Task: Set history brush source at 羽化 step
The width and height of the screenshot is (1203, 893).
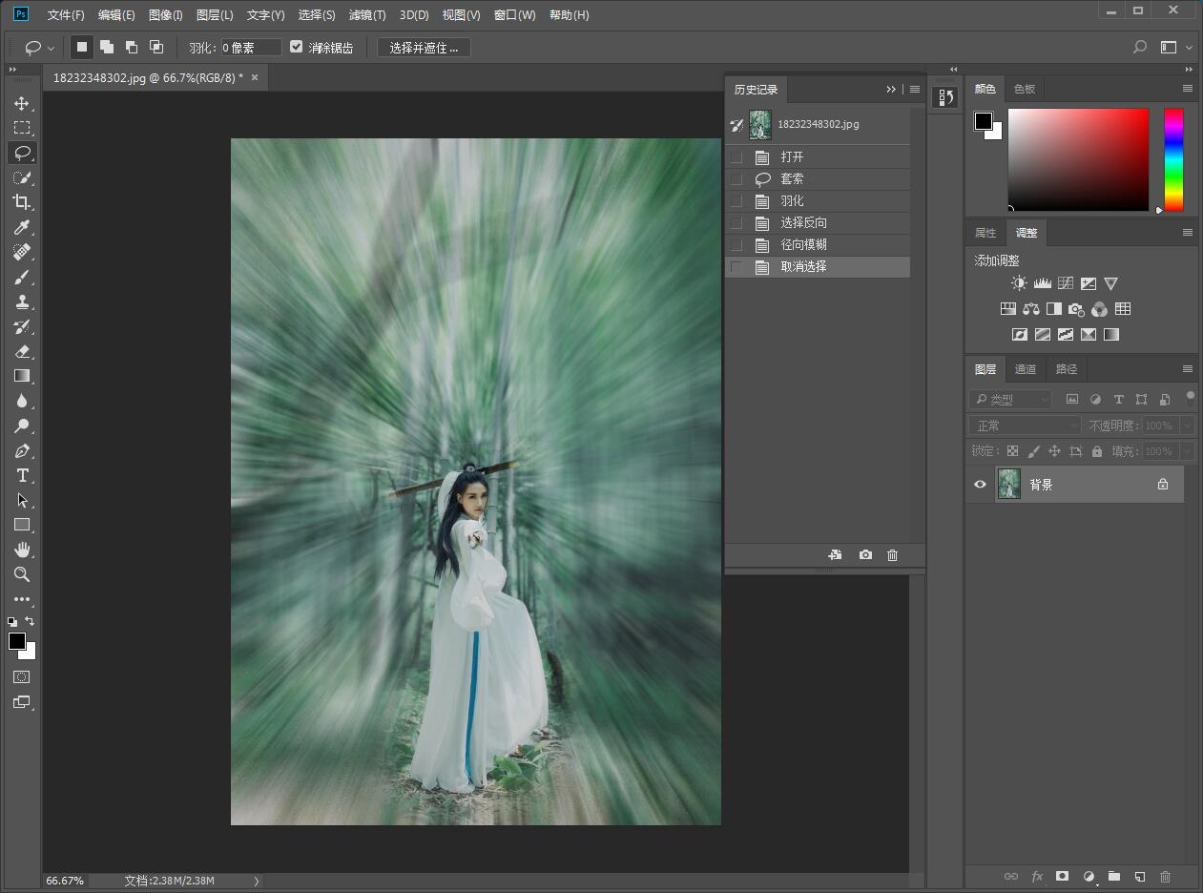Action: tap(736, 200)
